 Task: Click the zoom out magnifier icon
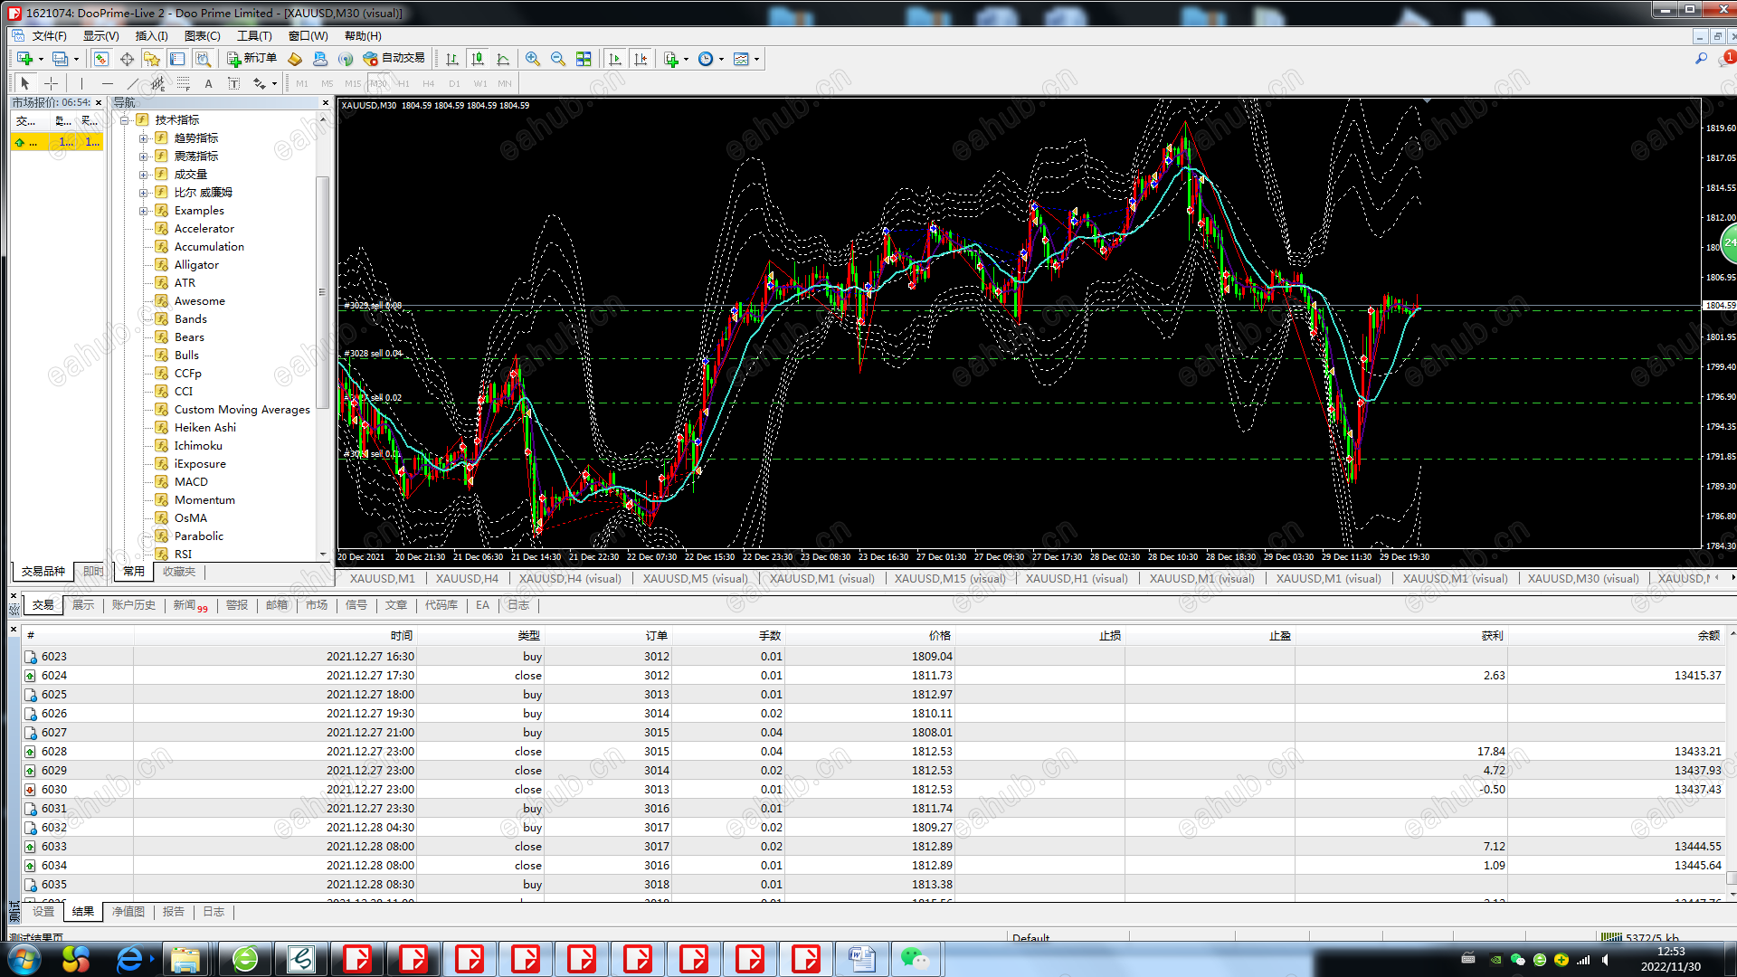pyautogui.click(x=558, y=59)
